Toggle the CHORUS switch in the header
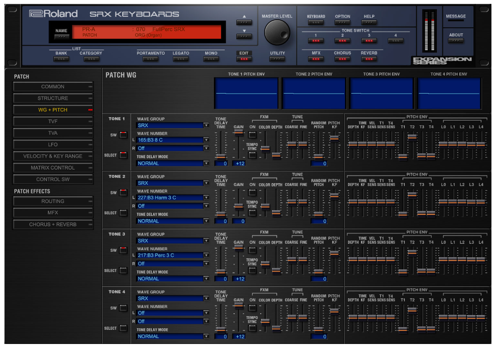The width and height of the screenshot is (498, 350). click(x=343, y=59)
